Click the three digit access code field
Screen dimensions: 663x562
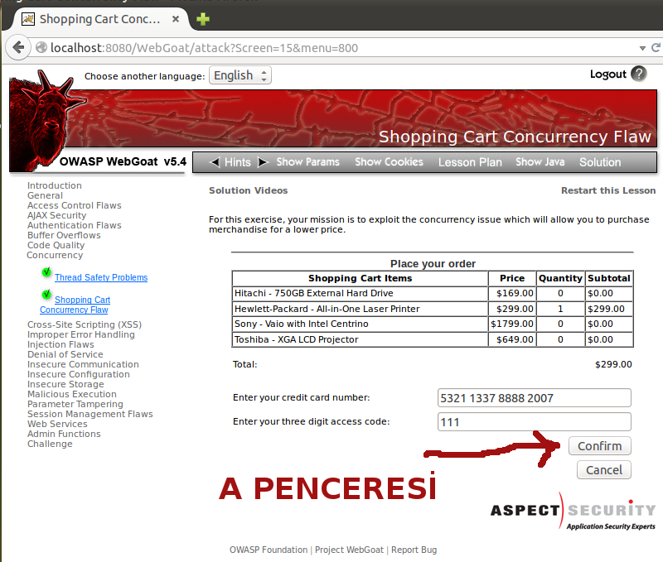[535, 422]
